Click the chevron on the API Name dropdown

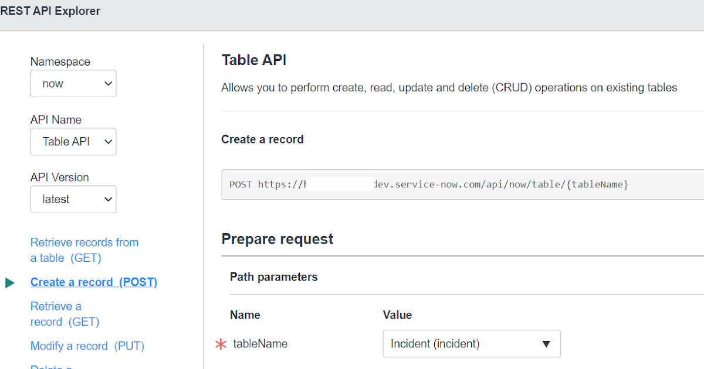pyautogui.click(x=108, y=141)
